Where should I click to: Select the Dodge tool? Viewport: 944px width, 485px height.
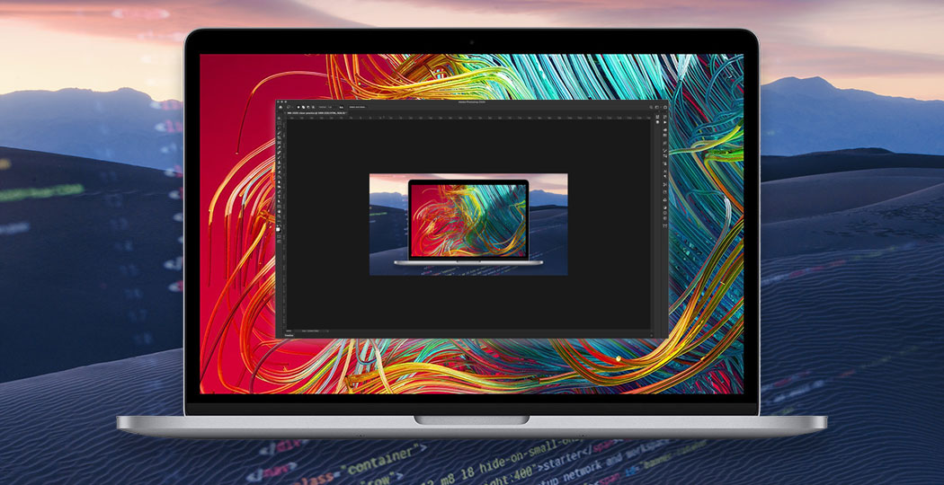click(279, 188)
